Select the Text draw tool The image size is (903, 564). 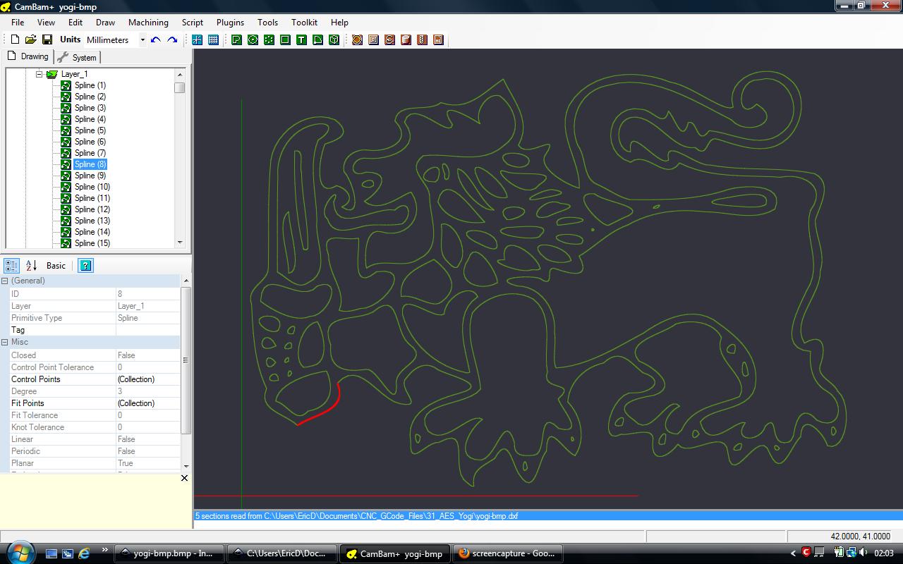(301, 40)
